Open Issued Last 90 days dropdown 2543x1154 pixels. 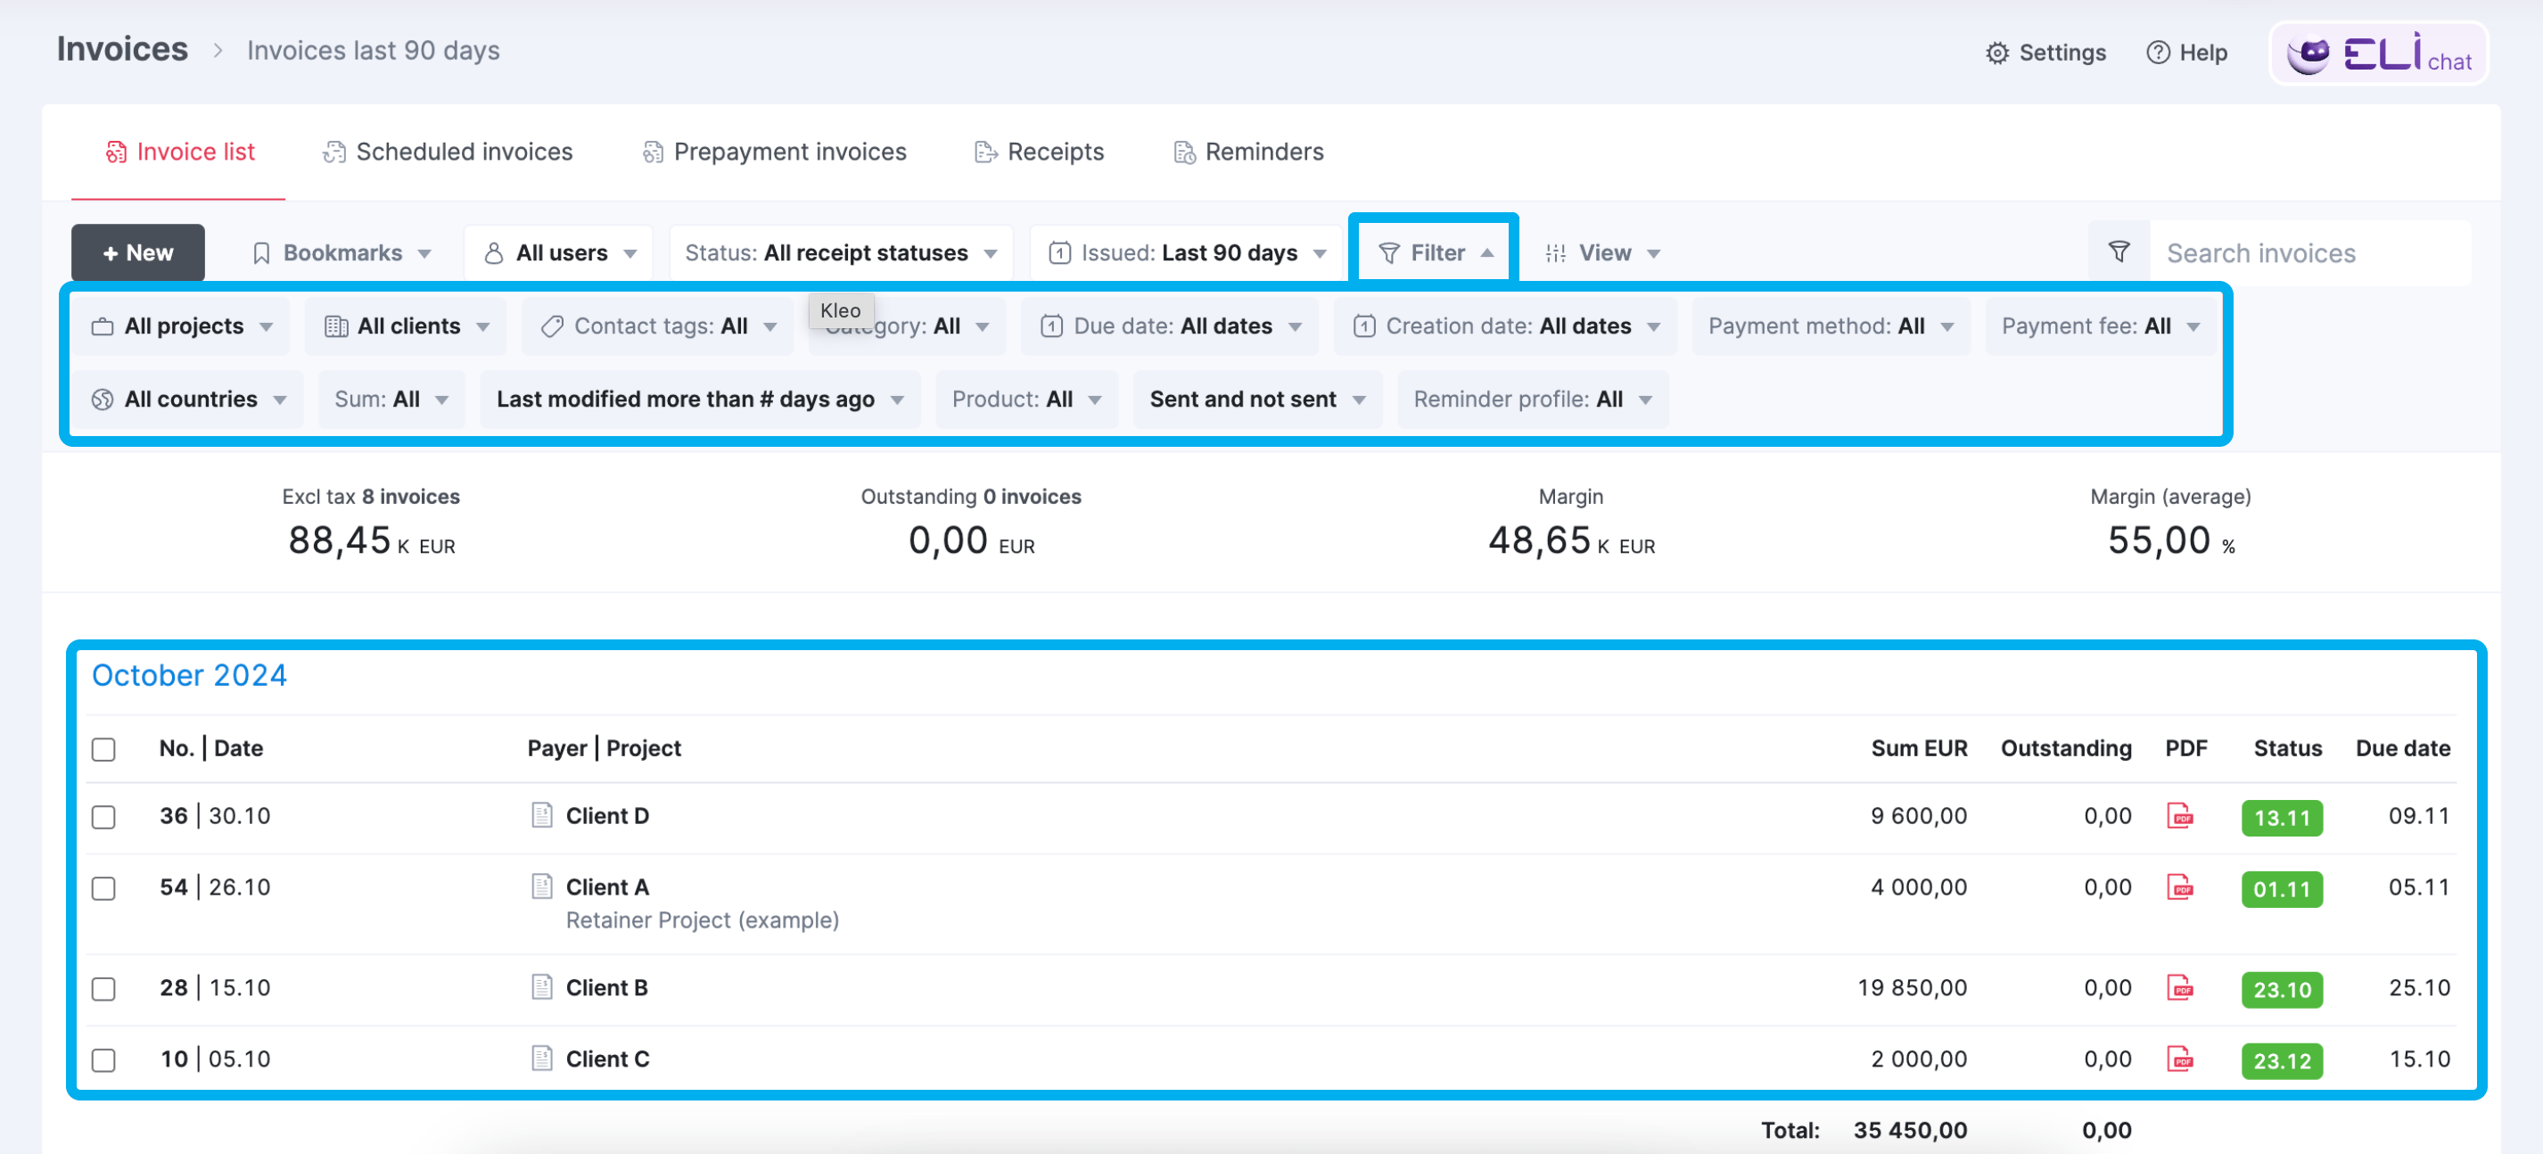1186,252
